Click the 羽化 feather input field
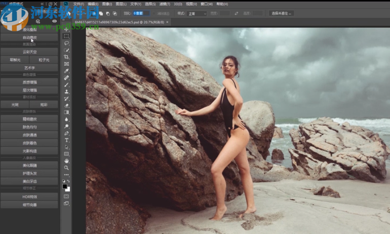 click(141, 14)
